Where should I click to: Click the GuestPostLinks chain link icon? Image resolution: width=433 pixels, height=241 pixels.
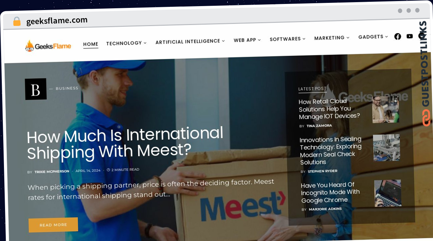[x=427, y=118]
